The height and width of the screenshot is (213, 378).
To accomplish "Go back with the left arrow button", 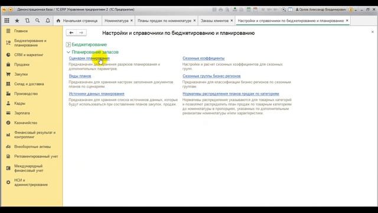I will point(71,33).
